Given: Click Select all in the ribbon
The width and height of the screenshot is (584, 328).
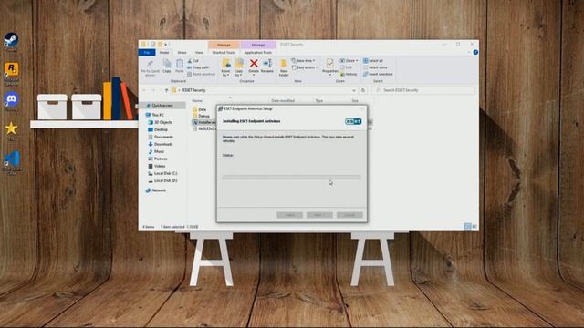Looking at the screenshot, I should pyautogui.click(x=373, y=61).
